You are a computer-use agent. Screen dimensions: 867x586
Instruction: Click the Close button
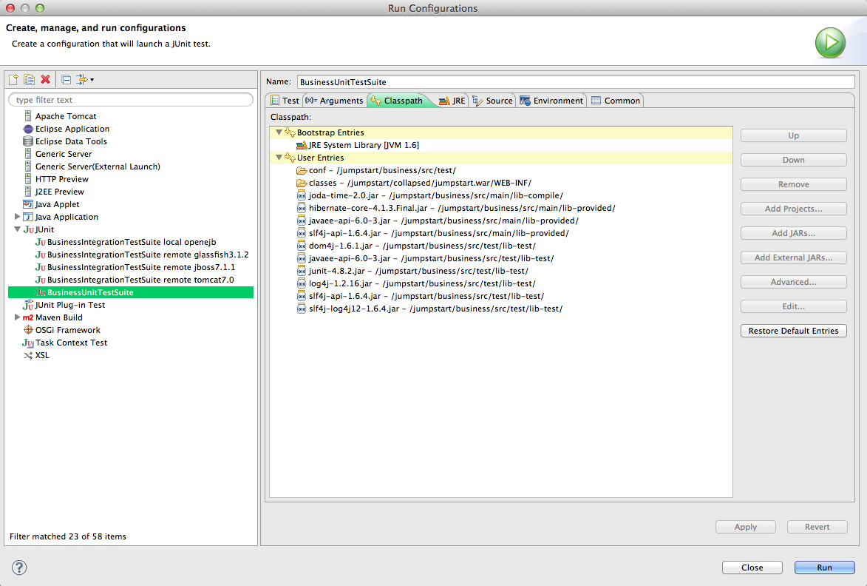click(752, 568)
